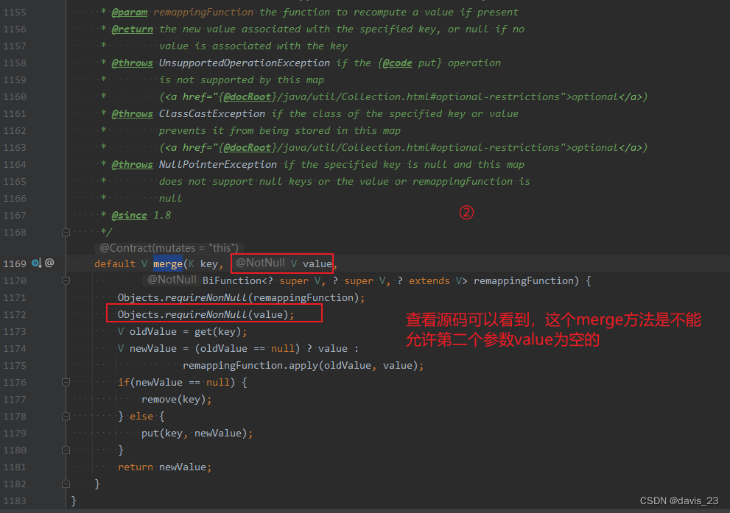This screenshot has height=513, width=730.
Task: Click remove(key) call on line 1177
Action: coord(174,400)
